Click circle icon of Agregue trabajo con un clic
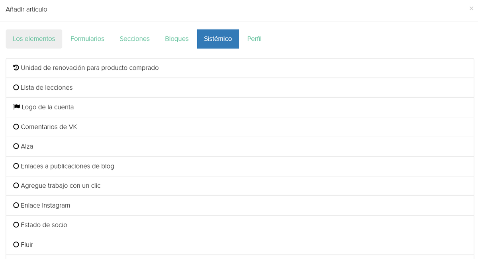 coord(16,185)
